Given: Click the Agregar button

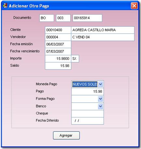Looking at the screenshot, I should pyautogui.click(x=66, y=135).
